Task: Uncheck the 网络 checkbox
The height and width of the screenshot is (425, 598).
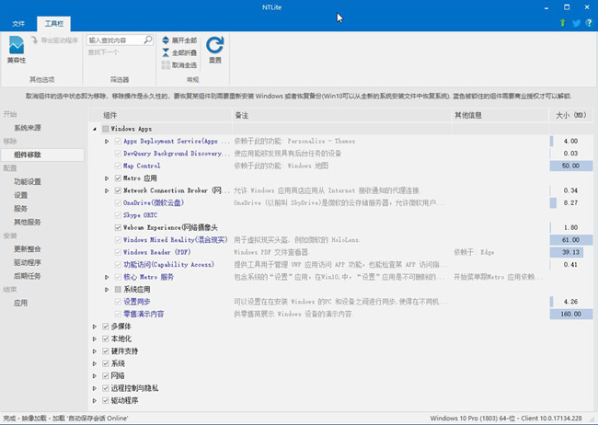Action: coord(106,376)
